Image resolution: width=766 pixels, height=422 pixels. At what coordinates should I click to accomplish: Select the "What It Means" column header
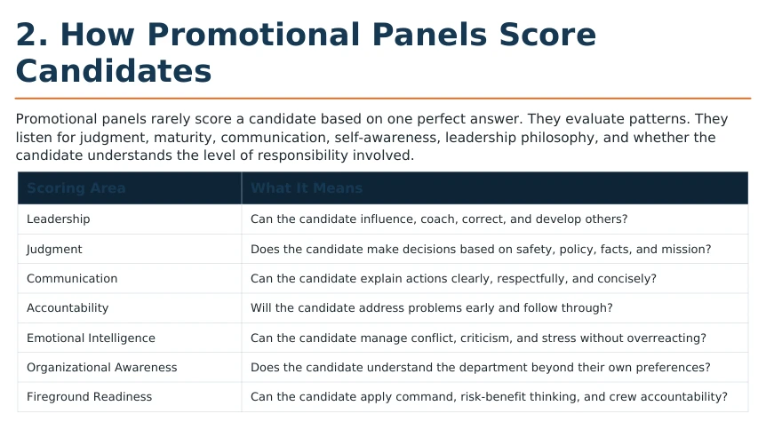tap(307, 188)
